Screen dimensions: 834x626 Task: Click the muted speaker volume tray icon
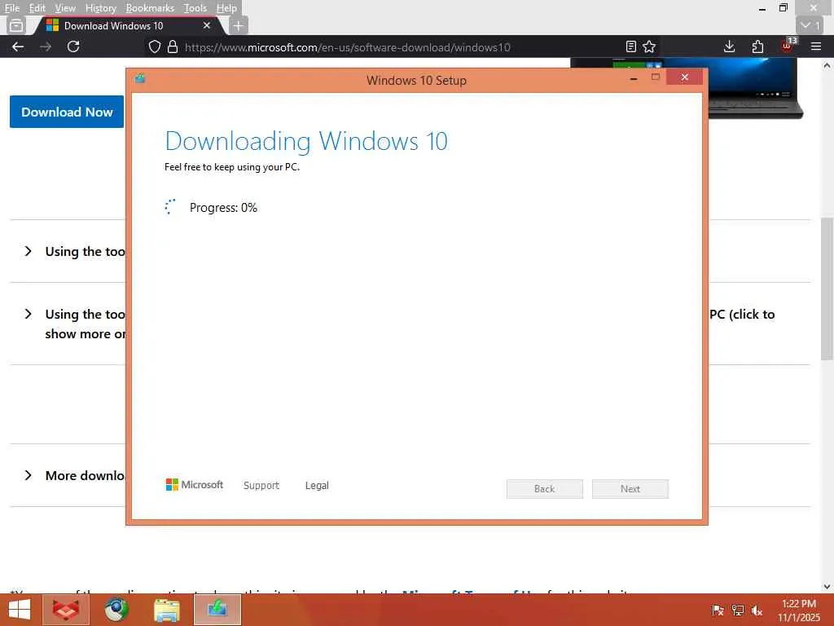pyautogui.click(x=757, y=610)
